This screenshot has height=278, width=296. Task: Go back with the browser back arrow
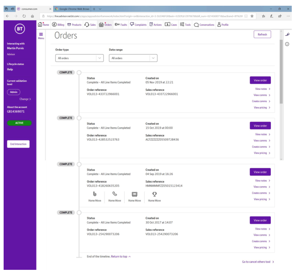pos(7,16)
